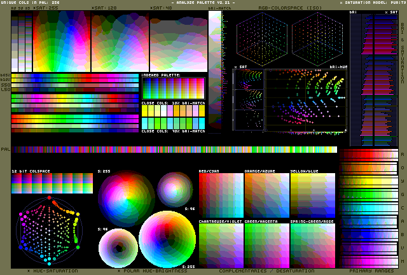407x275 pixels.
Task: Click the L50 row label
Action: coord(6,90)
